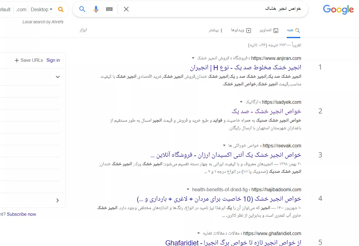Click the Images tab picture icon
This screenshot has height=246, width=359.
point(276,31)
